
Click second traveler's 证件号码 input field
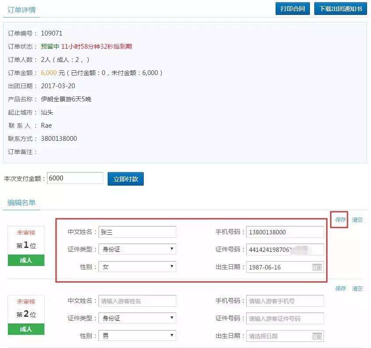point(285,319)
